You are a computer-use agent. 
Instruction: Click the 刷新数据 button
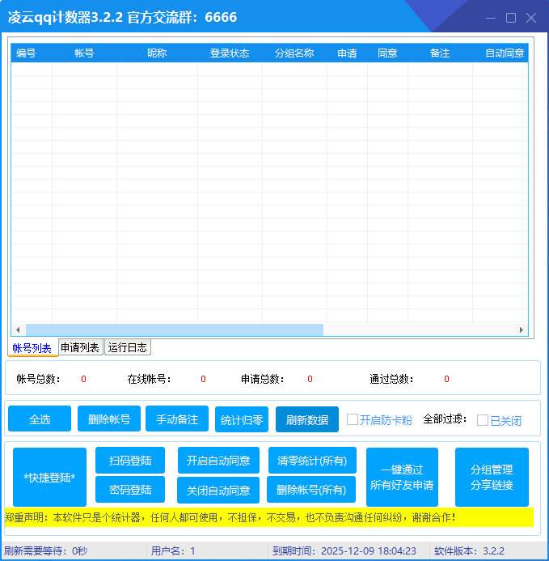[307, 419]
